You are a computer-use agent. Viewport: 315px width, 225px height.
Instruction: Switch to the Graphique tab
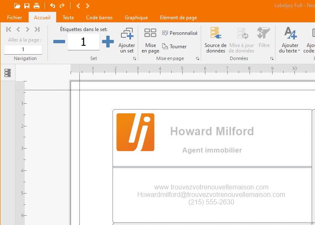[x=136, y=18]
